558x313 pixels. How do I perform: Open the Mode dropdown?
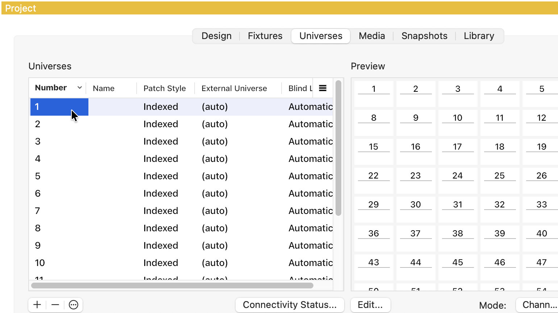tap(538, 305)
